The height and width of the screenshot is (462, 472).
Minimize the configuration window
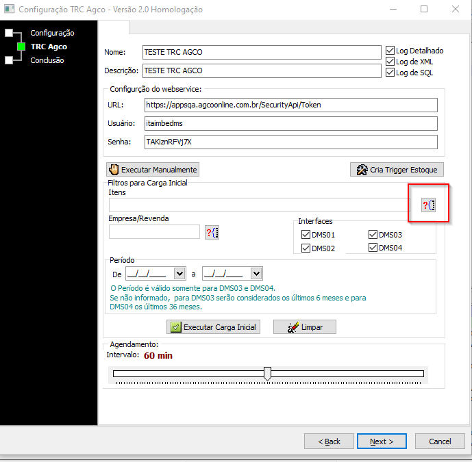pyautogui.click(x=393, y=9)
